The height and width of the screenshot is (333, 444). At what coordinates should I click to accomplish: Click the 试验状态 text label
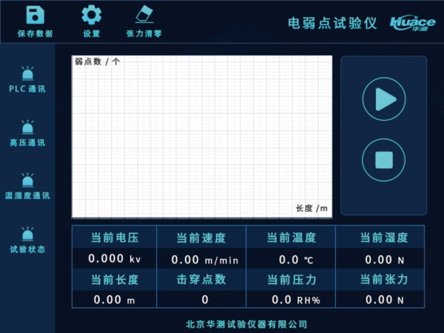(27, 249)
